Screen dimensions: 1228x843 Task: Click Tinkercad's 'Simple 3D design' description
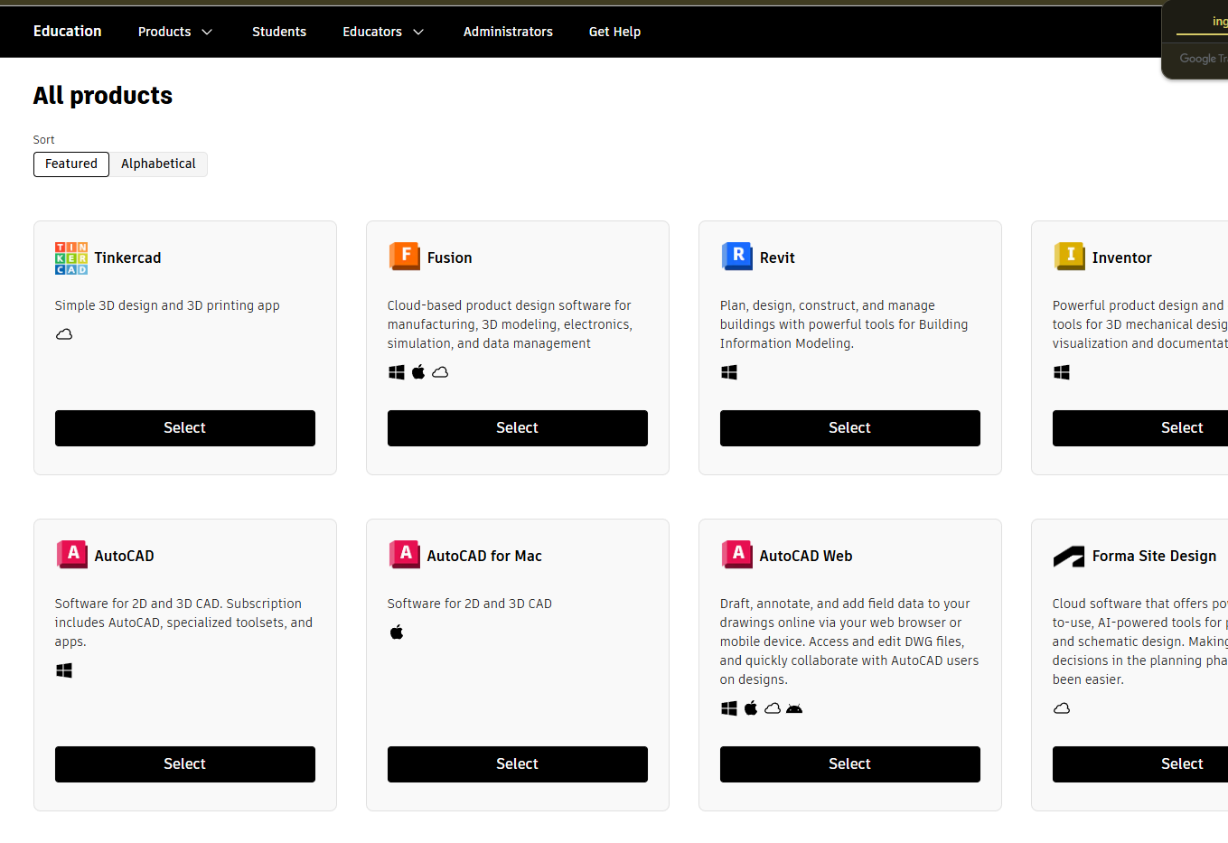tap(167, 305)
